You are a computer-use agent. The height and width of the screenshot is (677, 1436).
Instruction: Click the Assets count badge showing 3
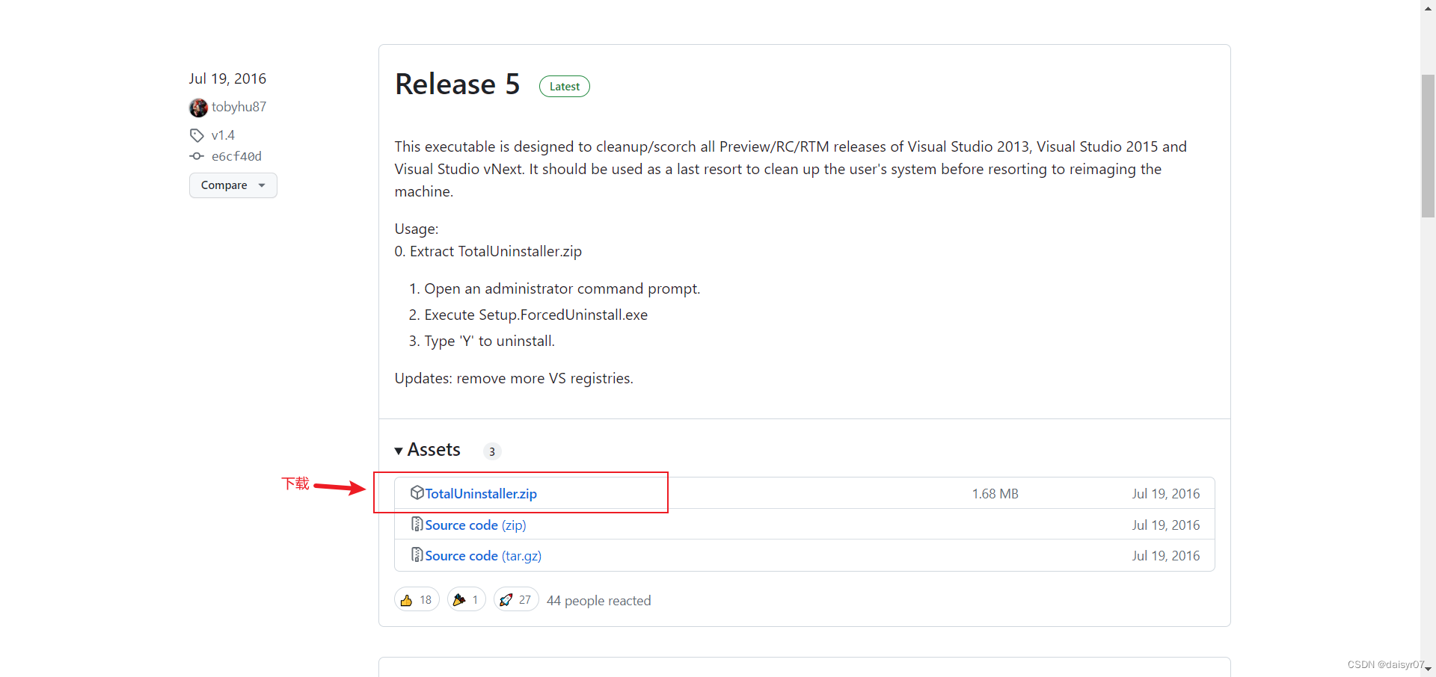click(x=492, y=451)
